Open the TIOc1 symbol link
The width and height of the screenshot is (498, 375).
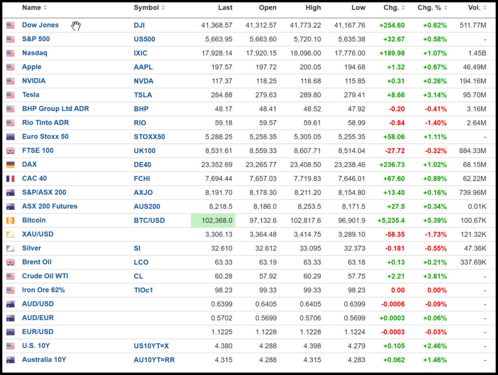143,290
